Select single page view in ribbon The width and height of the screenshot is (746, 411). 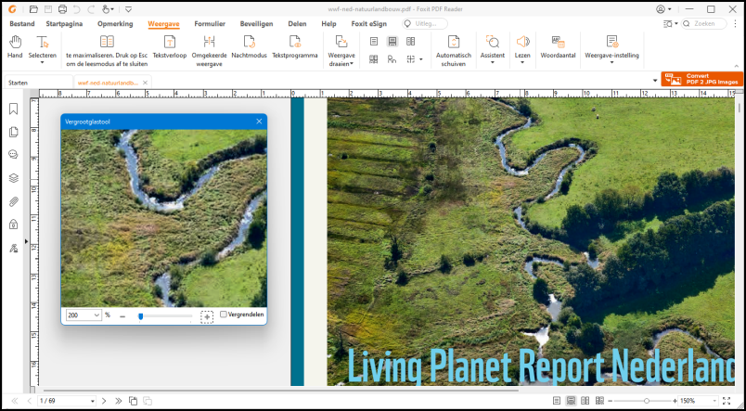[374, 42]
